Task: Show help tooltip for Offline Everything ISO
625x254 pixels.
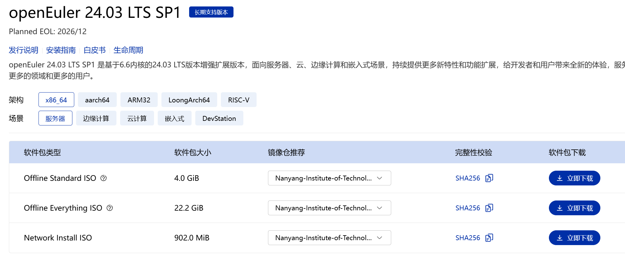Action: tap(110, 208)
